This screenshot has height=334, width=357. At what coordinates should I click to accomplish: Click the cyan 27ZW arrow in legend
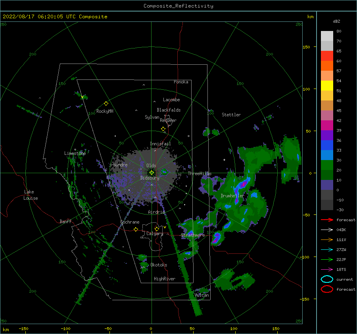coord(327,250)
